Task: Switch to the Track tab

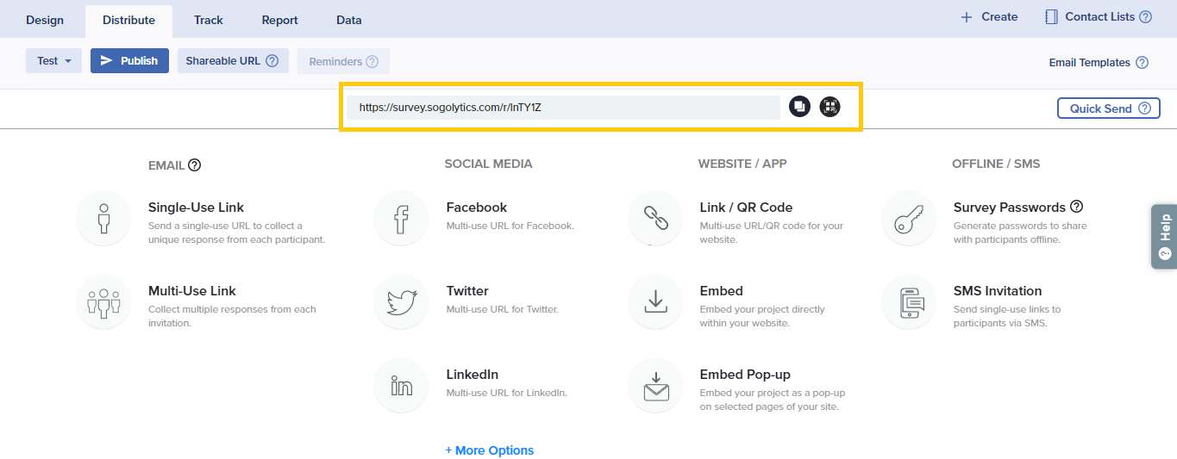Action: 208,20
